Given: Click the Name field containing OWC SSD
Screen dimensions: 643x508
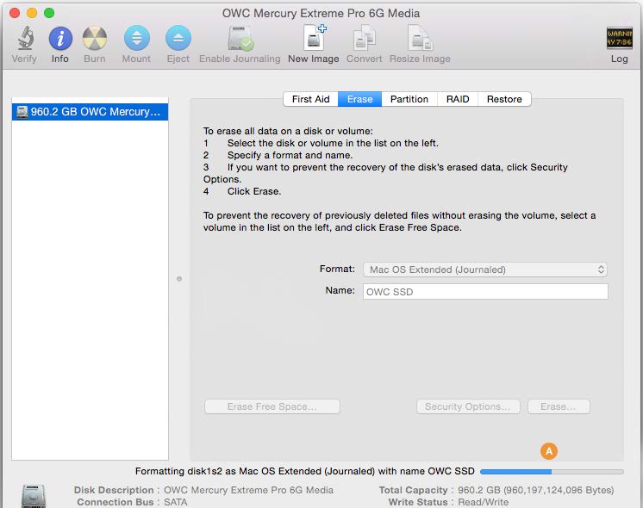Looking at the screenshot, I should [x=485, y=292].
